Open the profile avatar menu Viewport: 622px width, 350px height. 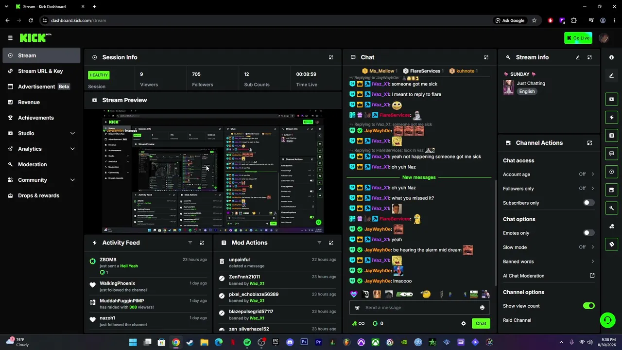(604, 38)
